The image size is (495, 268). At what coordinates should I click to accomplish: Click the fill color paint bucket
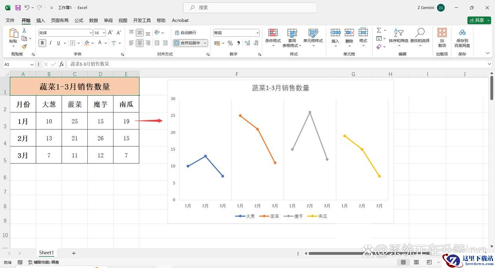[x=87, y=43]
